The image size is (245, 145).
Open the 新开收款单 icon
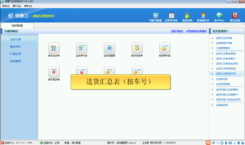pos(137,48)
